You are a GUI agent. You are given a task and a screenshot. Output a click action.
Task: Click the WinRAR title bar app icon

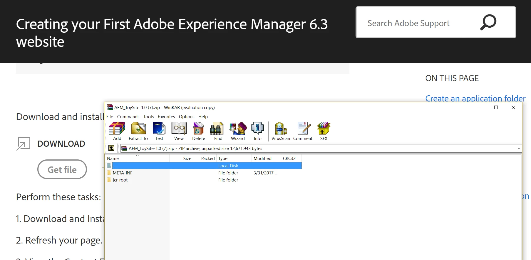click(110, 107)
